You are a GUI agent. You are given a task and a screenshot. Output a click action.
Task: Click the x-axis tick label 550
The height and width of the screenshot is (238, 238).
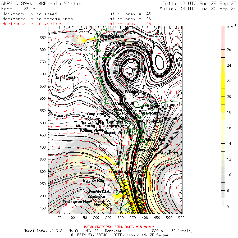[x=181, y=218]
